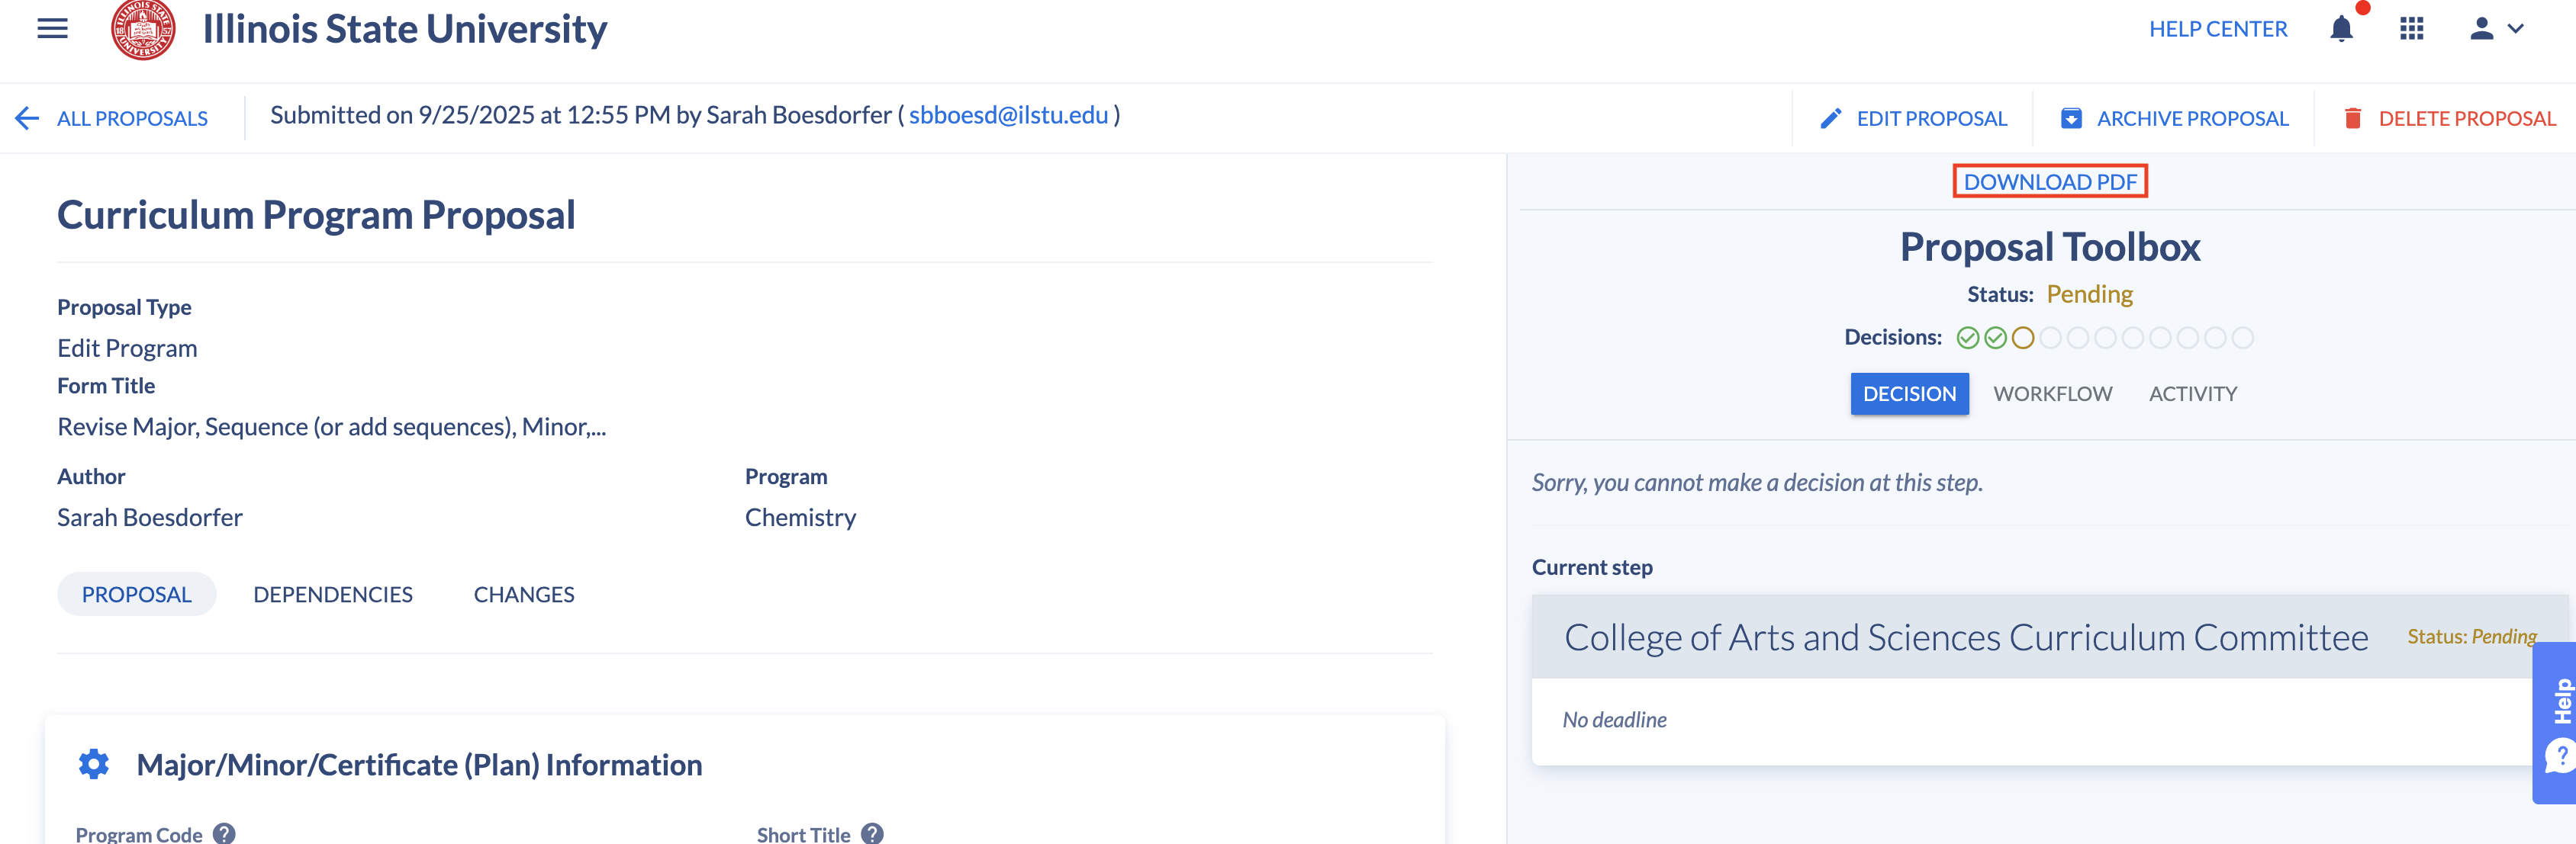
Task: Click the first approved decision circle
Action: click(x=1967, y=339)
